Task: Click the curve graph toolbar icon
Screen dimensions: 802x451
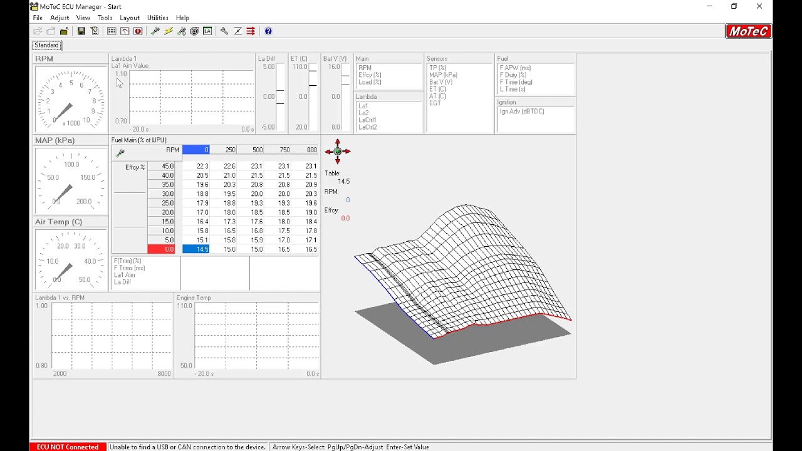Action: pos(125,31)
